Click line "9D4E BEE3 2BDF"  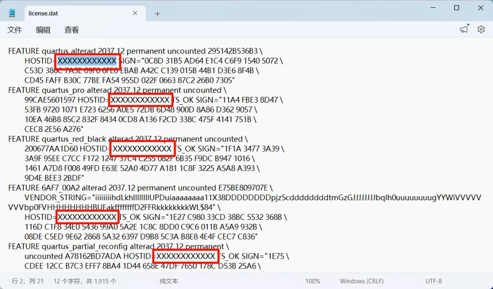pos(54,178)
